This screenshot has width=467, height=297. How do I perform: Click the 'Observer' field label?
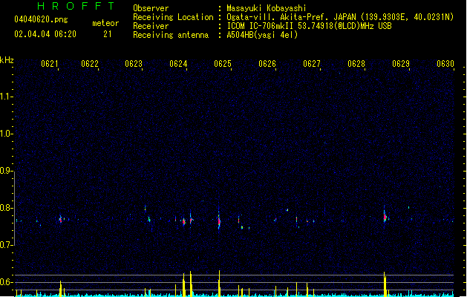pyautogui.click(x=151, y=8)
